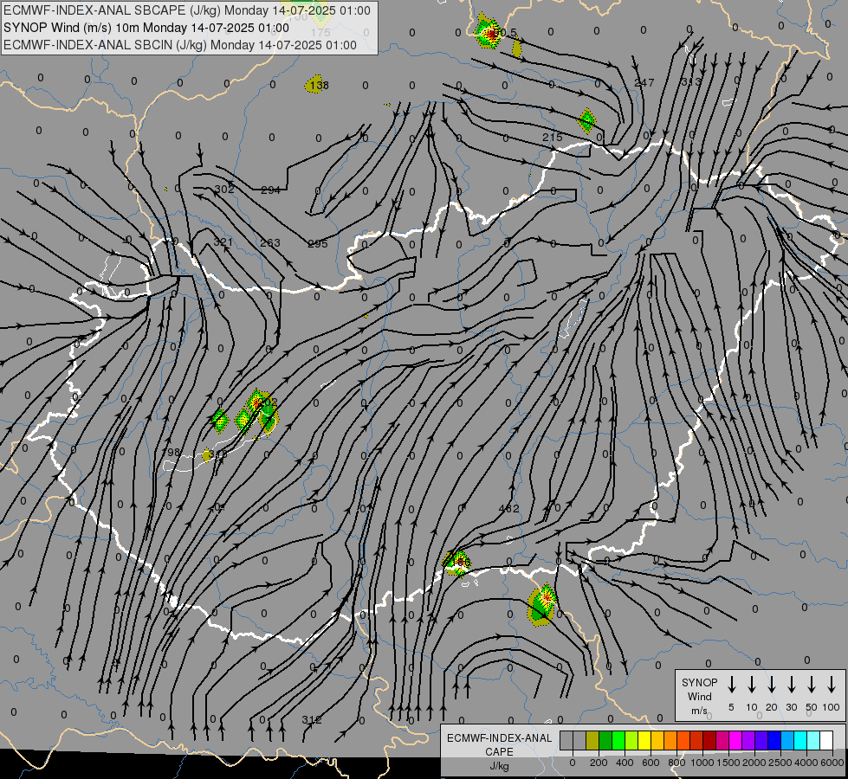Click the 'SYNOP Wind m/s' legend caption
Screen dimensions: 848x779
tap(699, 696)
